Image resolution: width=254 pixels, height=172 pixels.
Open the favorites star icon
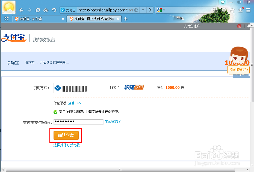[x=232, y=10]
